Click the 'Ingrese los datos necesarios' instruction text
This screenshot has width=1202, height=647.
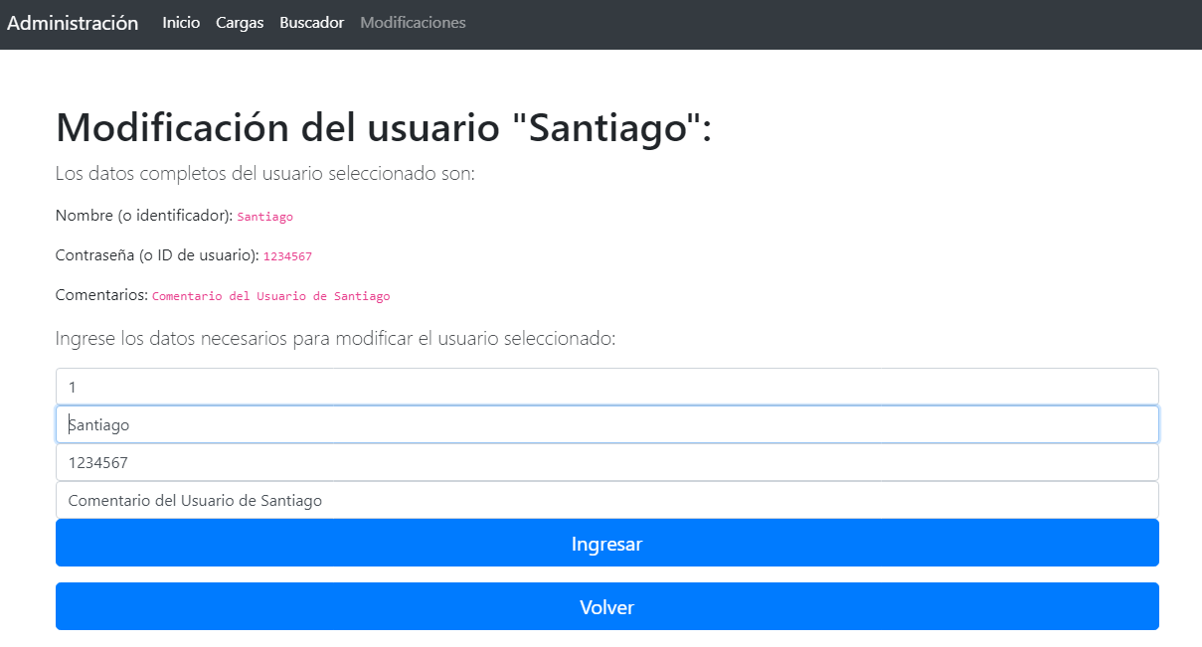pyautogui.click(x=336, y=338)
